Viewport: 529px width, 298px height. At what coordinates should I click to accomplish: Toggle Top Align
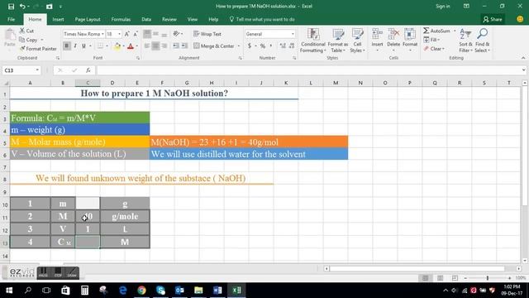147,34
